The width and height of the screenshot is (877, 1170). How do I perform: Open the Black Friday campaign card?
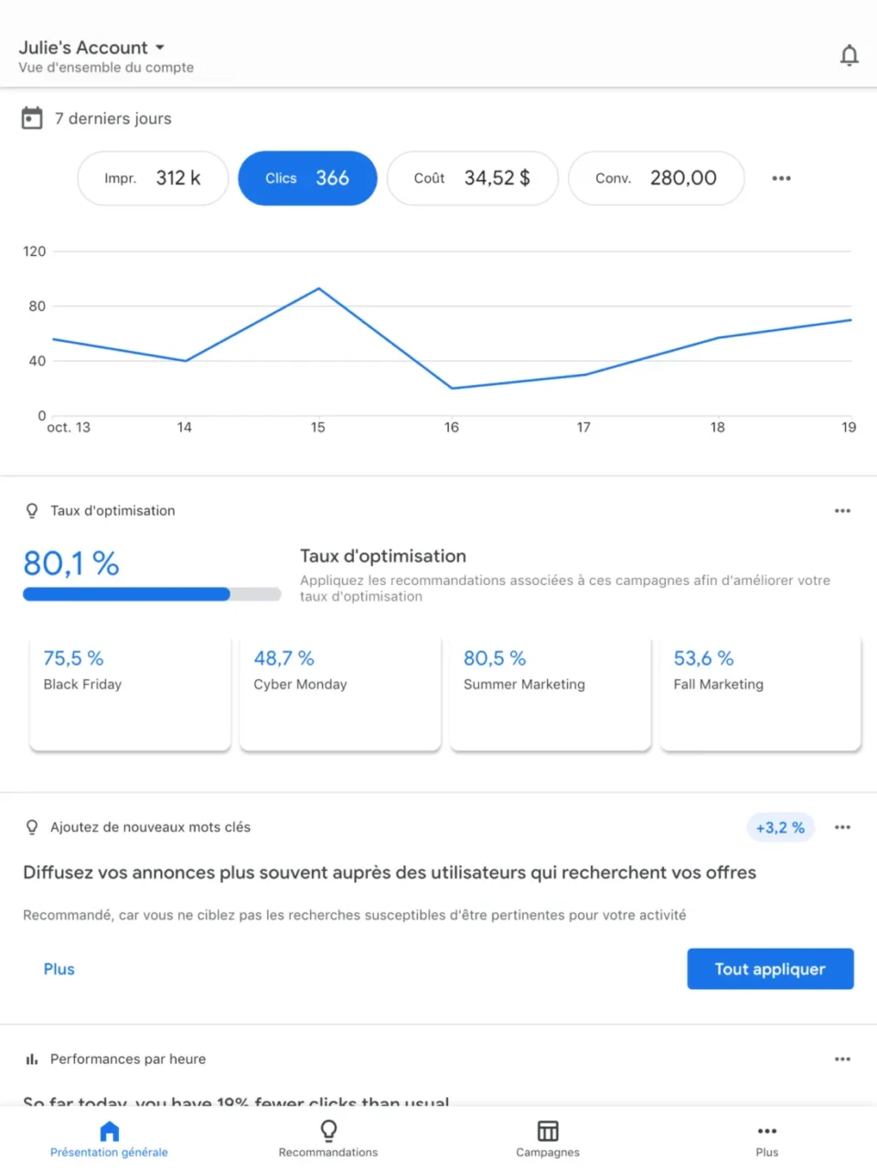click(130, 694)
